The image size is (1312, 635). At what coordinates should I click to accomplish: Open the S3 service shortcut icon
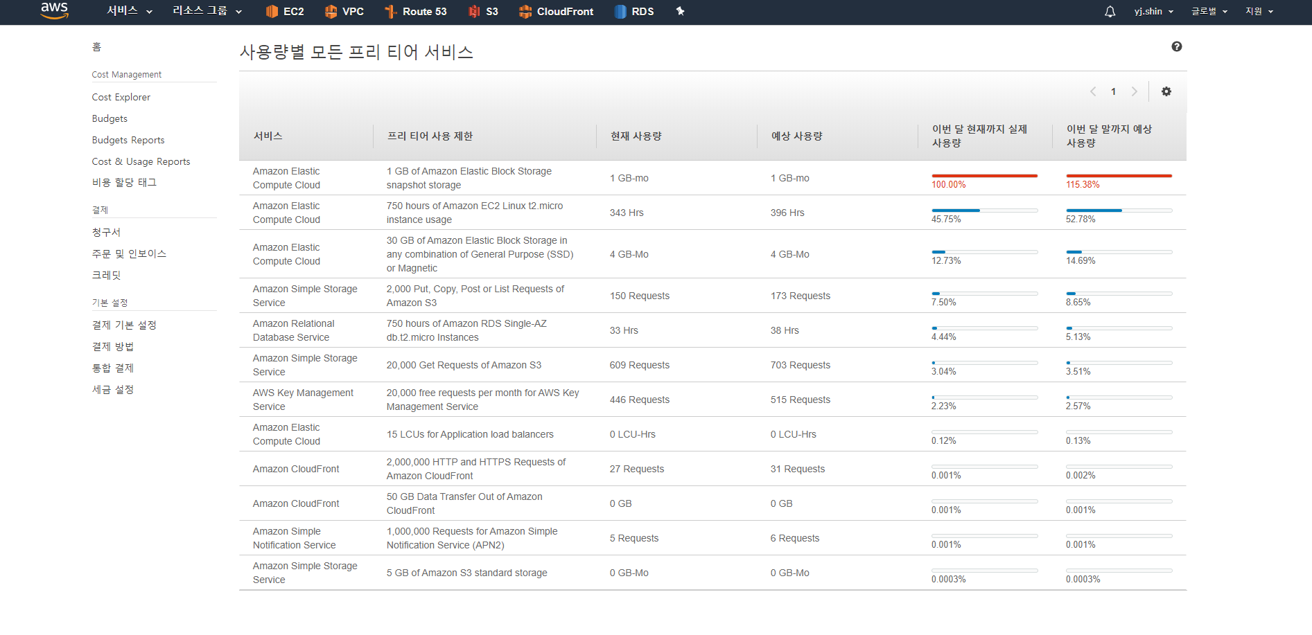point(474,12)
